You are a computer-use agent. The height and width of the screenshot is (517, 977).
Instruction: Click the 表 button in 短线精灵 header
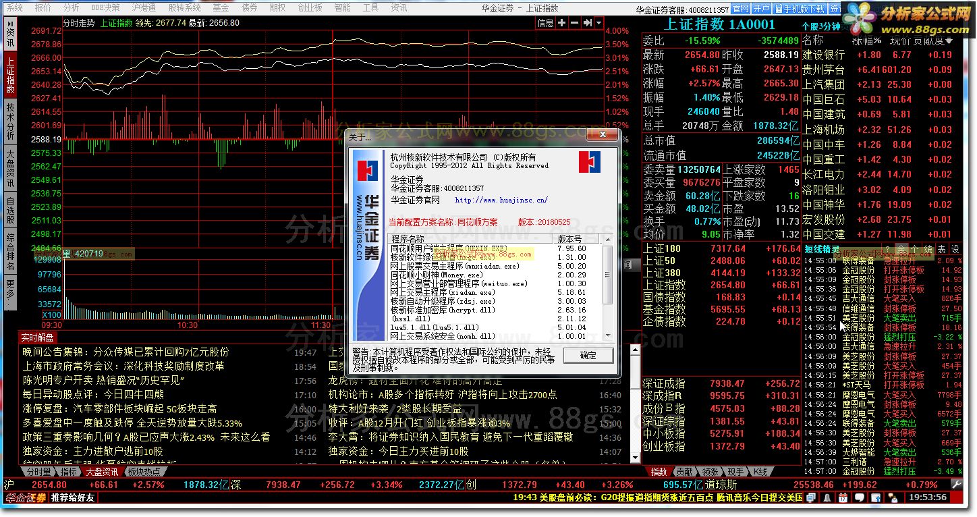941,250
